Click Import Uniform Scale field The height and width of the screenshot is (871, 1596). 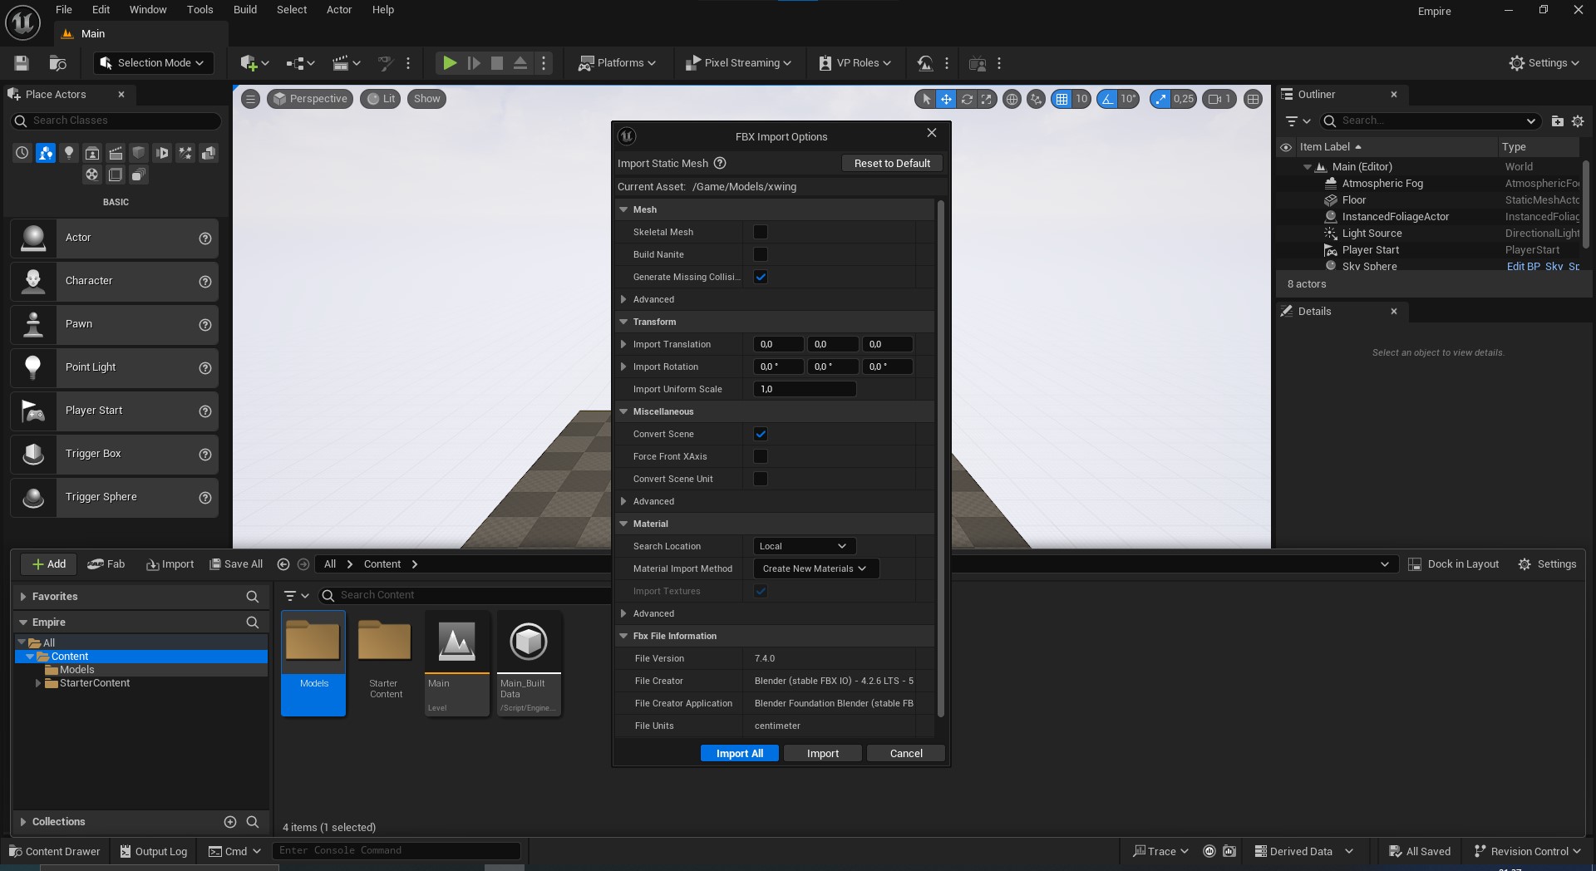[x=805, y=389]
